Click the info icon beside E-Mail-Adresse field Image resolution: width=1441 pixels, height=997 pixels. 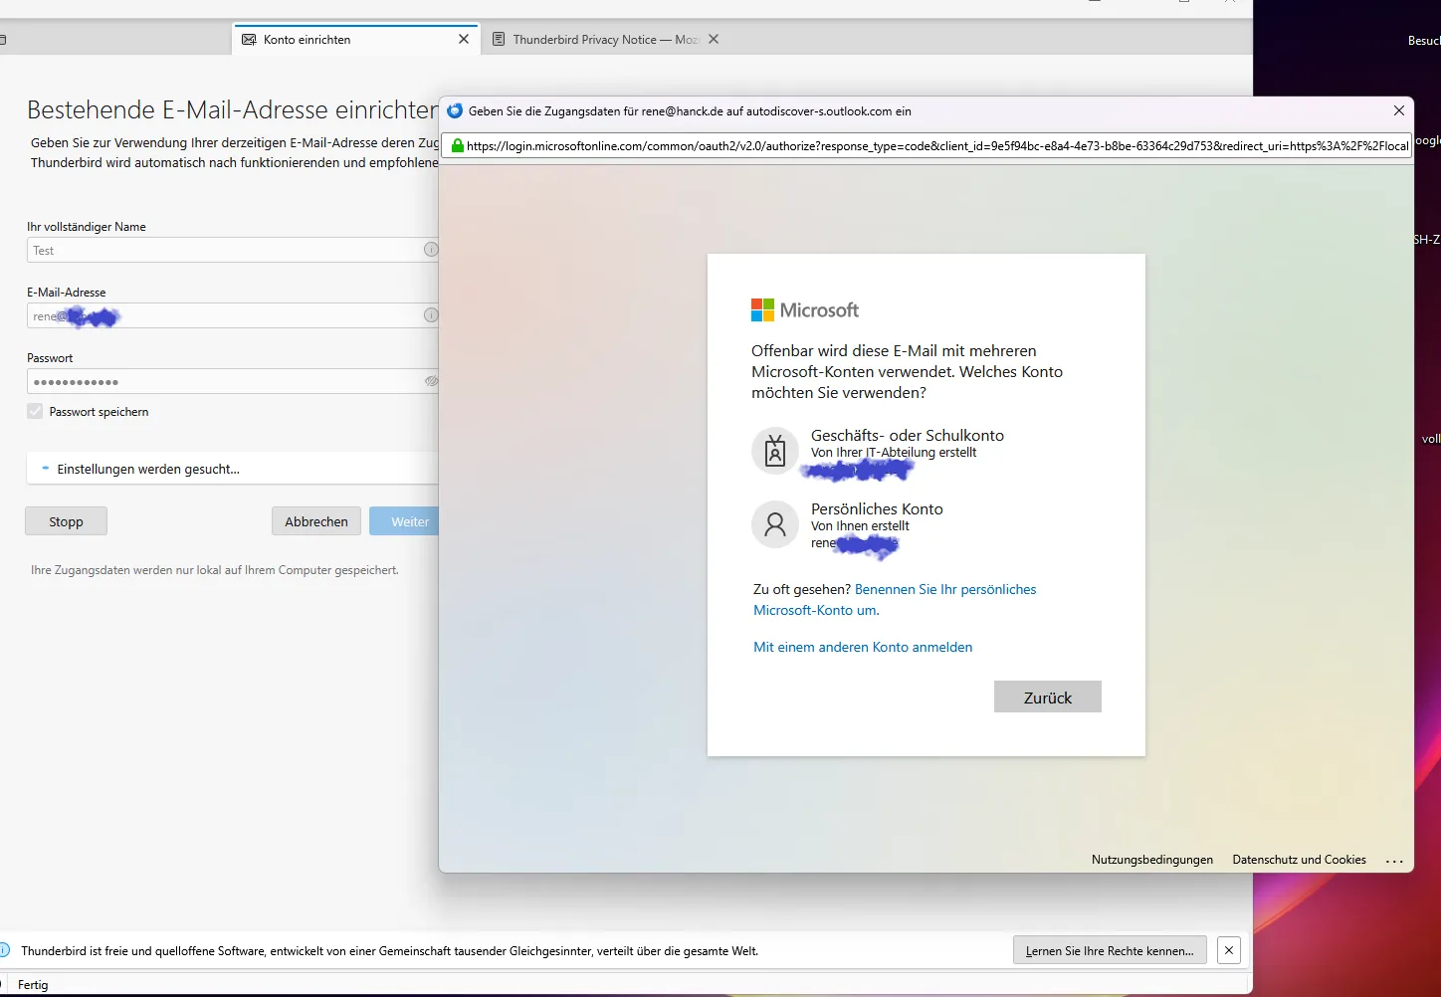tap(431, 315)
